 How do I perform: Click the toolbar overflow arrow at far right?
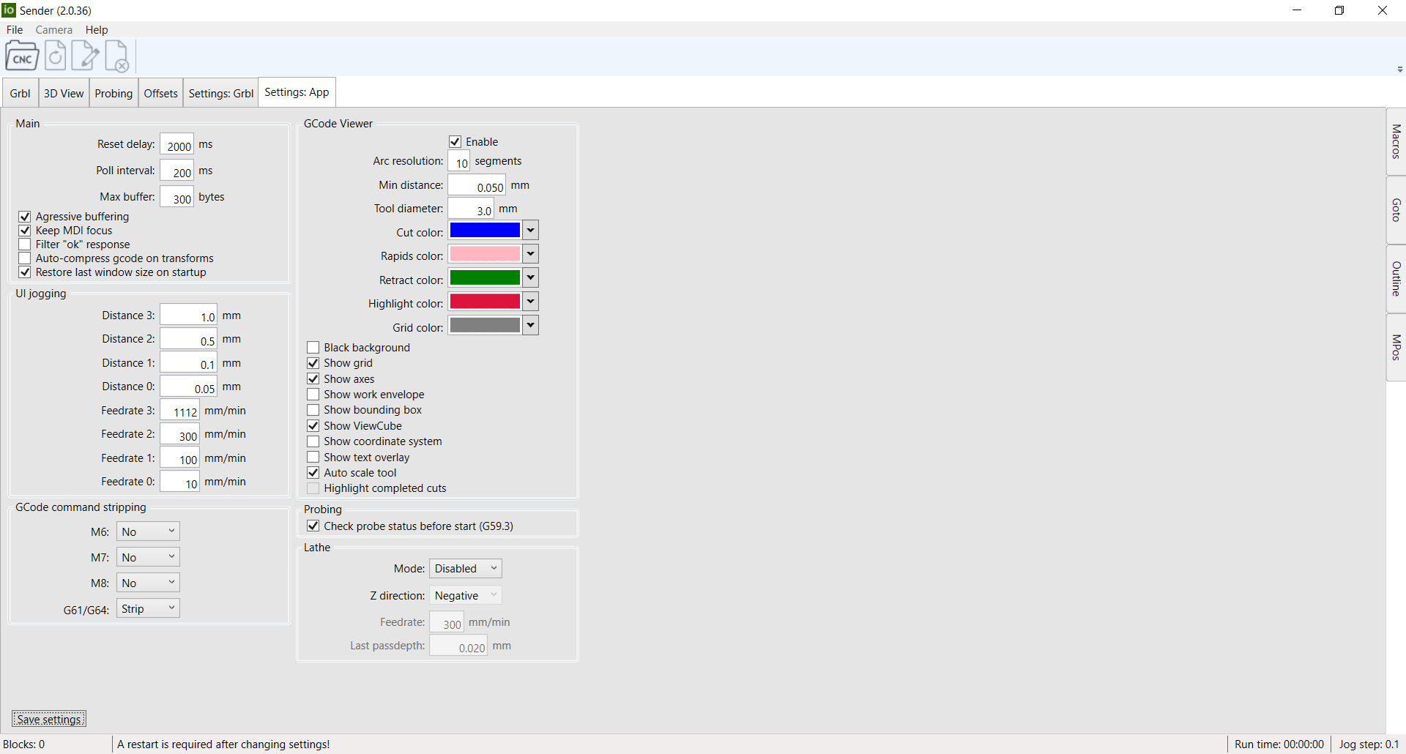coord(1399,70)
